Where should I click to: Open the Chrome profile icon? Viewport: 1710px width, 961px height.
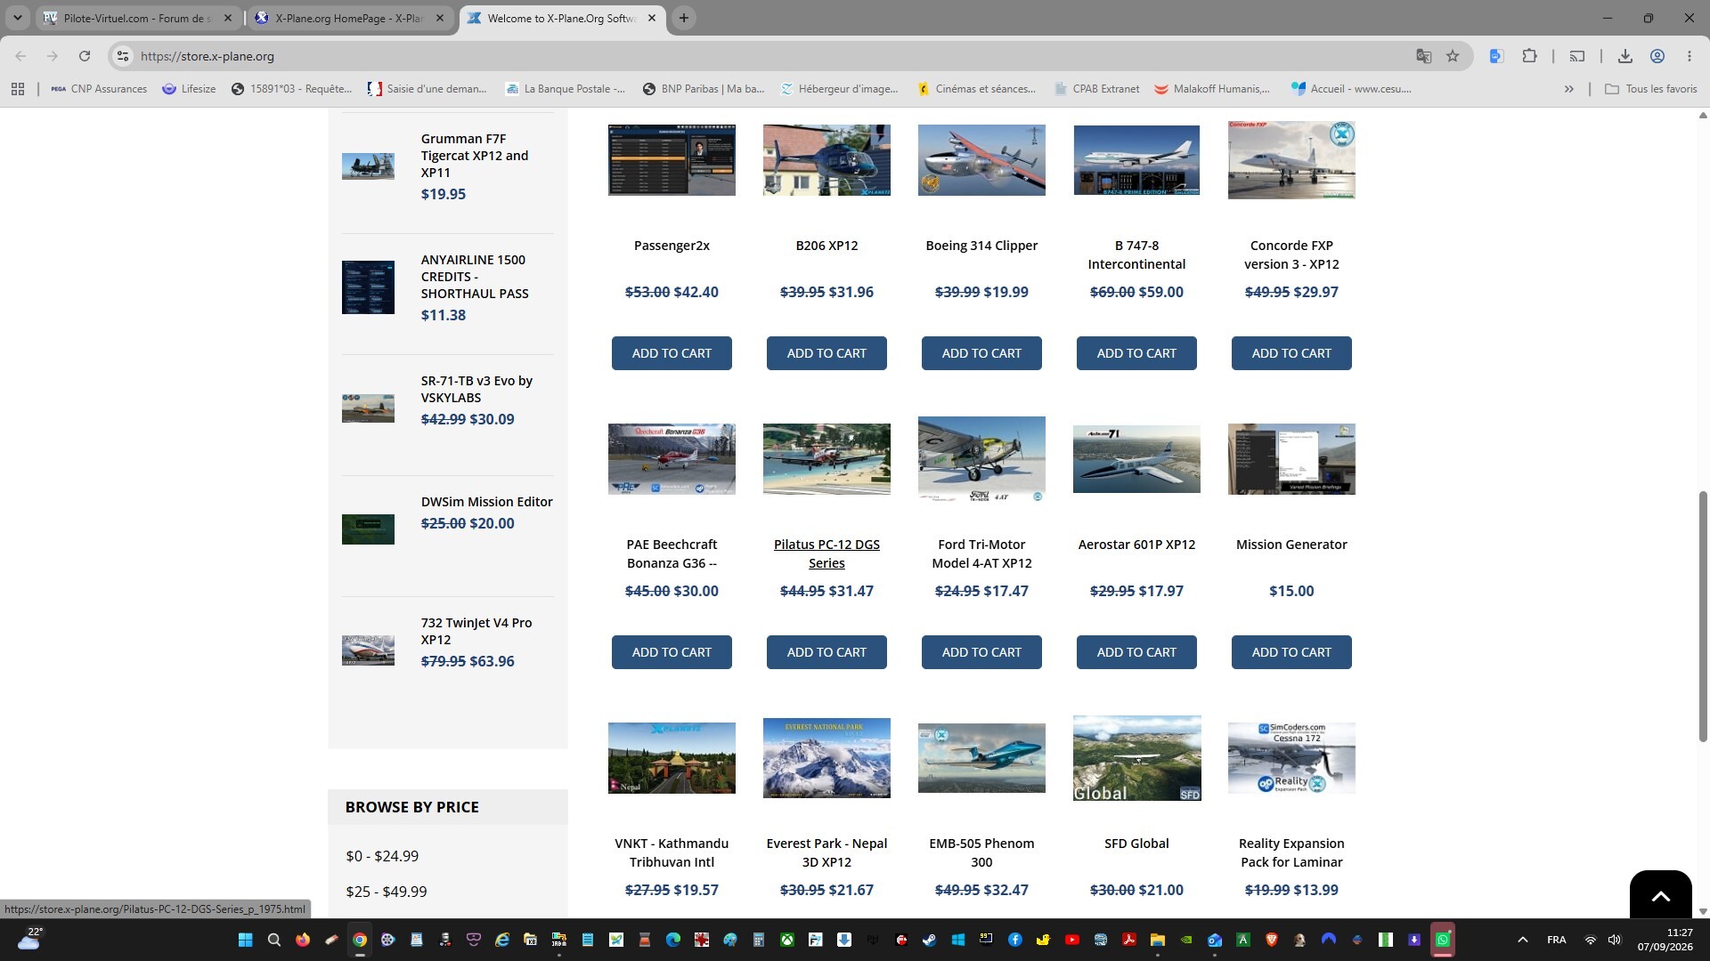click(1657, 56)
